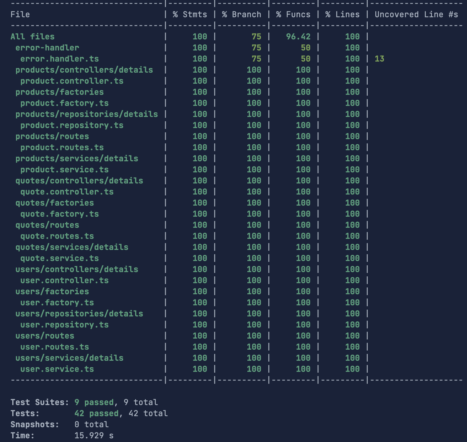Select the 'All files' row label
This screenshot has width=467, height=442.
tap(32, 37)
